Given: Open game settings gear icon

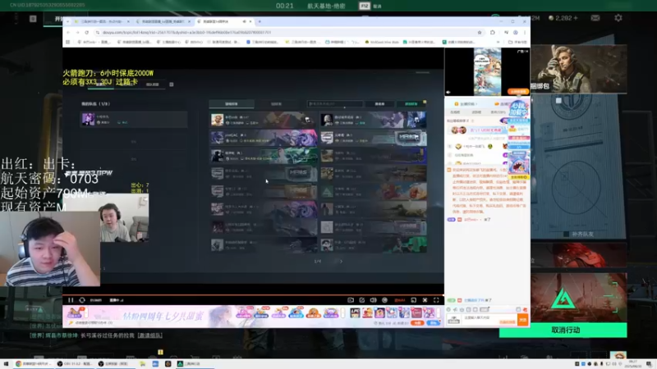Looking at the screenshot, I should click(x=618, y=18).
